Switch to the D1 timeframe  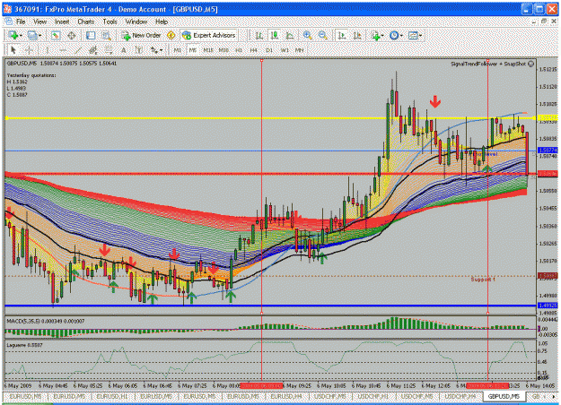269,50
